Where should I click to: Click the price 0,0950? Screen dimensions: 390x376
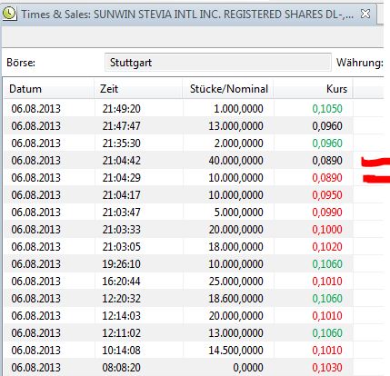(x=327, y=195)
